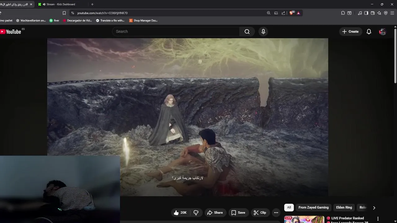The height and width of the screenshot is (223, 397).
Task: Bookmark this page using the bookmark icon
Action: pyautogui.click(x=64, y=13)
